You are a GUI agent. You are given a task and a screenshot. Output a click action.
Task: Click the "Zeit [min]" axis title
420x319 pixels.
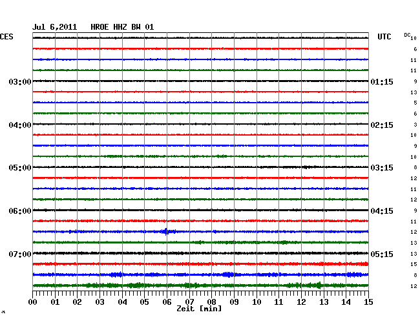[x=199, y=309]
